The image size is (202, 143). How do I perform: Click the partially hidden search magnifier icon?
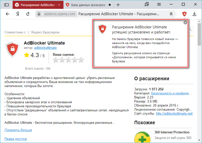coord(191,30)
